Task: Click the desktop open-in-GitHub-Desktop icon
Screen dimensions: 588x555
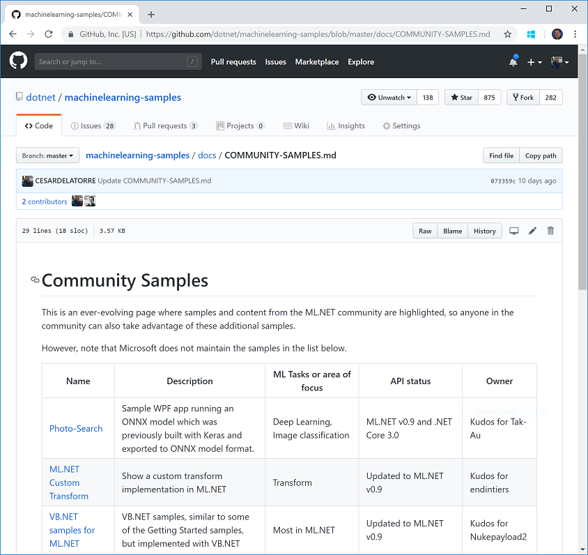Action: [x=513, y=231]
